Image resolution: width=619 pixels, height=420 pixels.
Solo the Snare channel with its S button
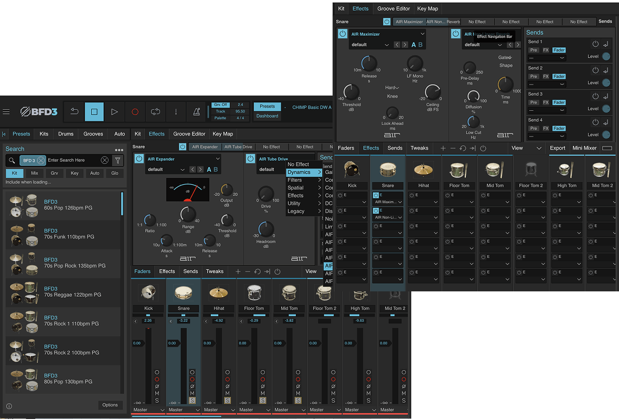[x=192, y=400]
